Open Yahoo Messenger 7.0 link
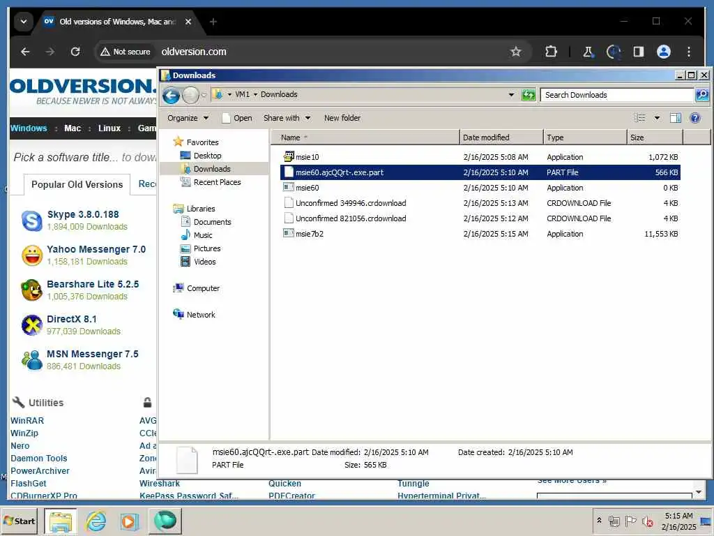 point(96,249)
